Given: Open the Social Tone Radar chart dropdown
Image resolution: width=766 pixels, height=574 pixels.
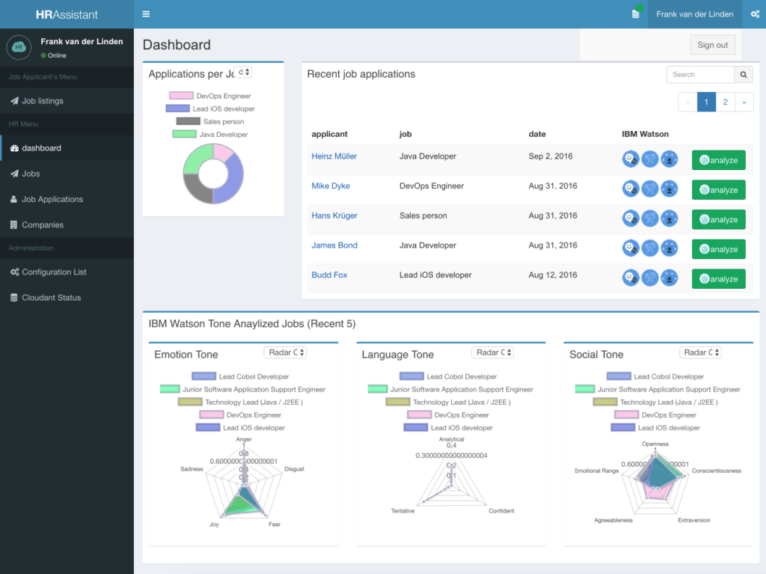Looking at the screenshot, I should tap(700, 352).
